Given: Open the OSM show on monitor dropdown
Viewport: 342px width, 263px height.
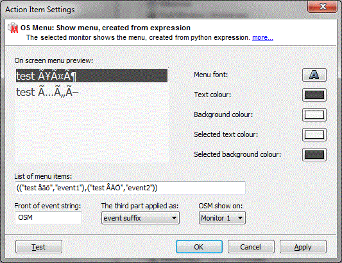Looking at the screenshot, I should (222, 218).
